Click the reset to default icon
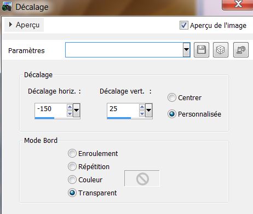Image resolution: width=253 pixels, height=214 pixels. click(241, 50)
